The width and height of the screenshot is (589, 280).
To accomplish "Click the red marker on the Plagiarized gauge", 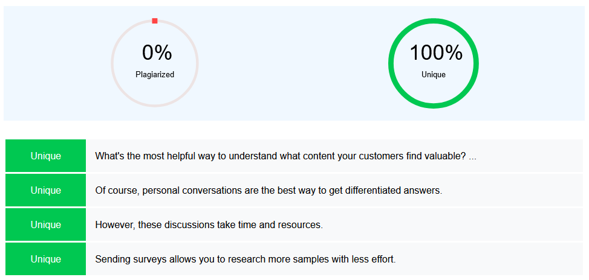I will 155,21.
